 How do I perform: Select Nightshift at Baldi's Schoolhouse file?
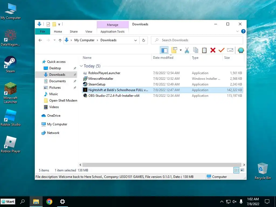point(163,90)
